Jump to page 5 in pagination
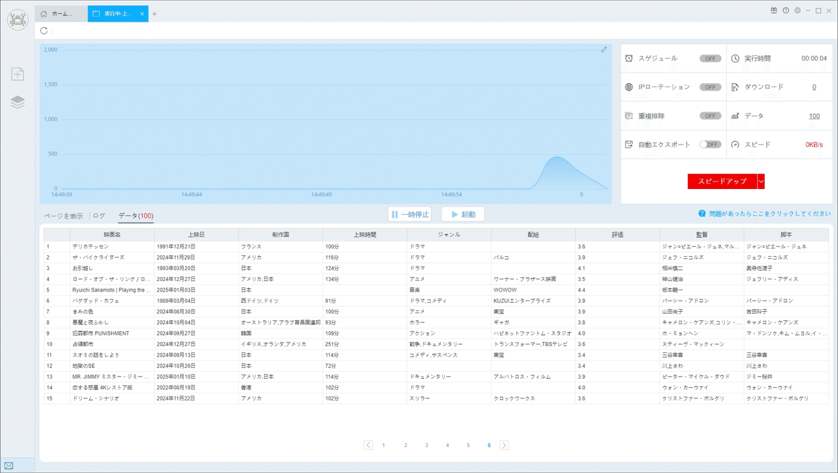The image size is (838, 473). (x=468, y=445)
